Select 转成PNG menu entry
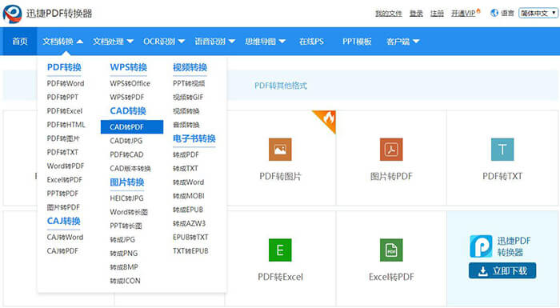Viewport: 560px width, 308px height. (123, 254)
